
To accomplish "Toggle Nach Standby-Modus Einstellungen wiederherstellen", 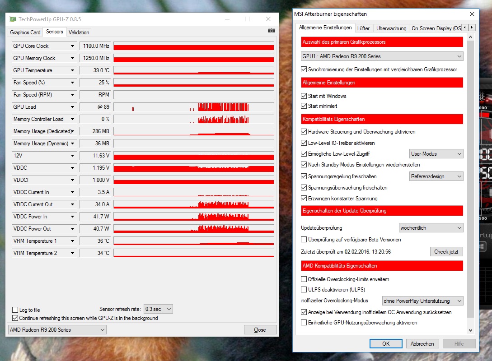I will (x=304, y=165).
